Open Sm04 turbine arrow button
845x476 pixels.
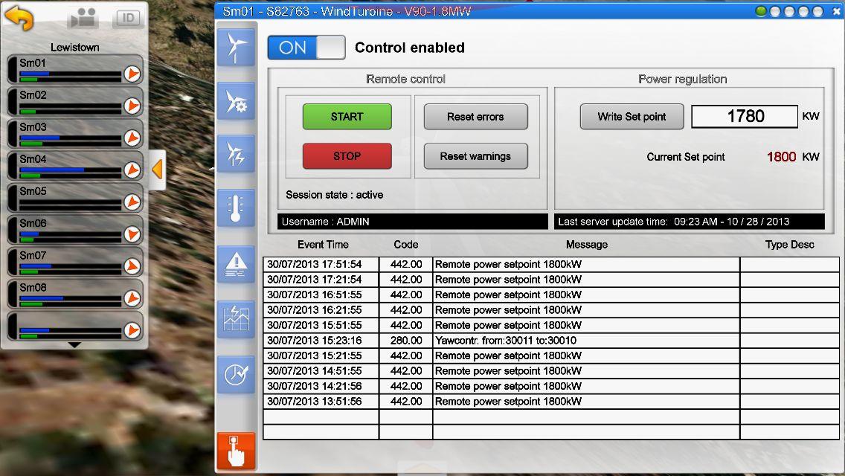[132, 170]
